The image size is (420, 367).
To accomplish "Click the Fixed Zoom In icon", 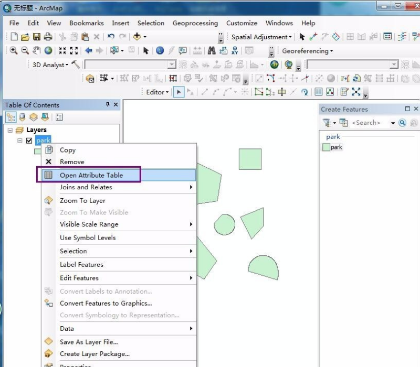I will (x=62, y=50).
